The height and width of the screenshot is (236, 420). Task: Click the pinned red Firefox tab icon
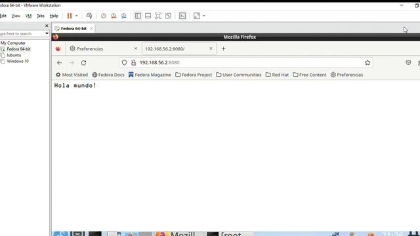(x=58, y=49)
